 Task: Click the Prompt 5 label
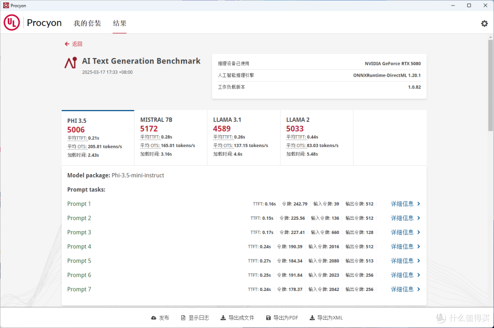[x=79, y=261]
